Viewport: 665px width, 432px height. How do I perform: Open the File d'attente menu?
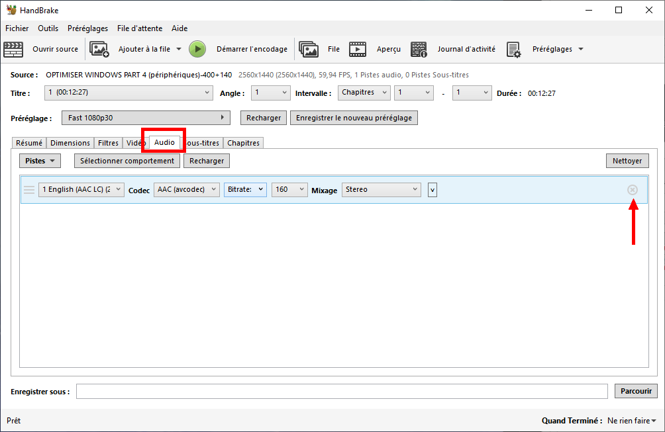pyautogui.click(x=140, y=28)
